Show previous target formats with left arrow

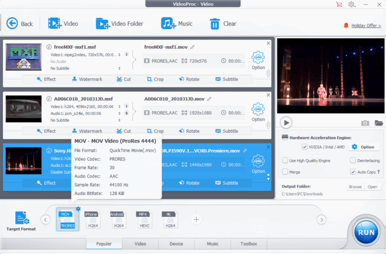point(46,220)
